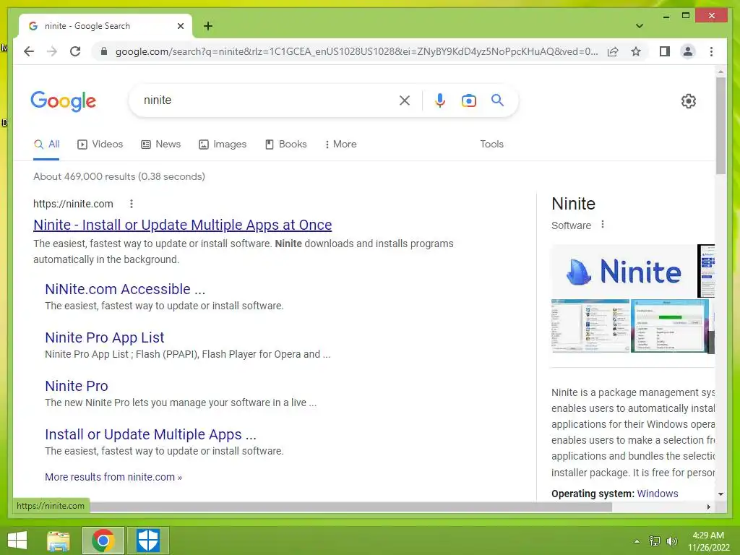This screenshot has height=555, width=740.
Task: Reload the current page
Action: pos(75,51)
